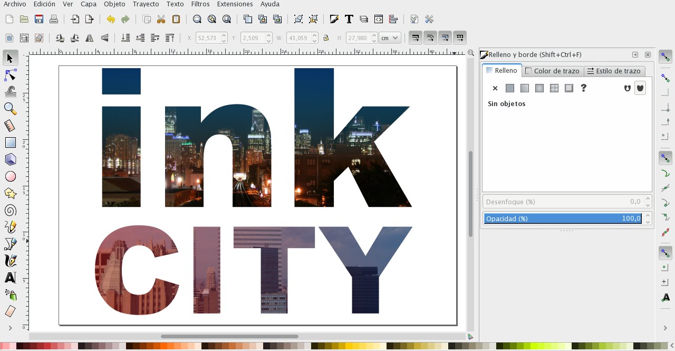Select the Measure ruler tool

click(x=10, y=126)
